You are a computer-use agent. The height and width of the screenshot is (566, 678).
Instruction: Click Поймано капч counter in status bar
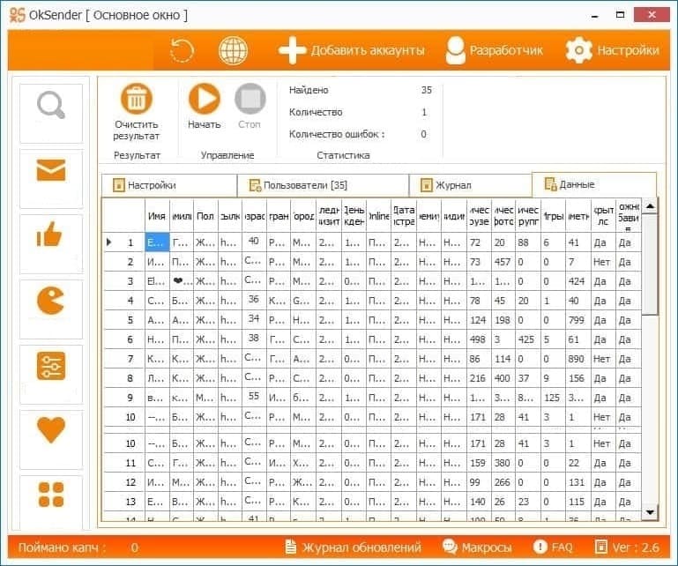pos(78,547)
